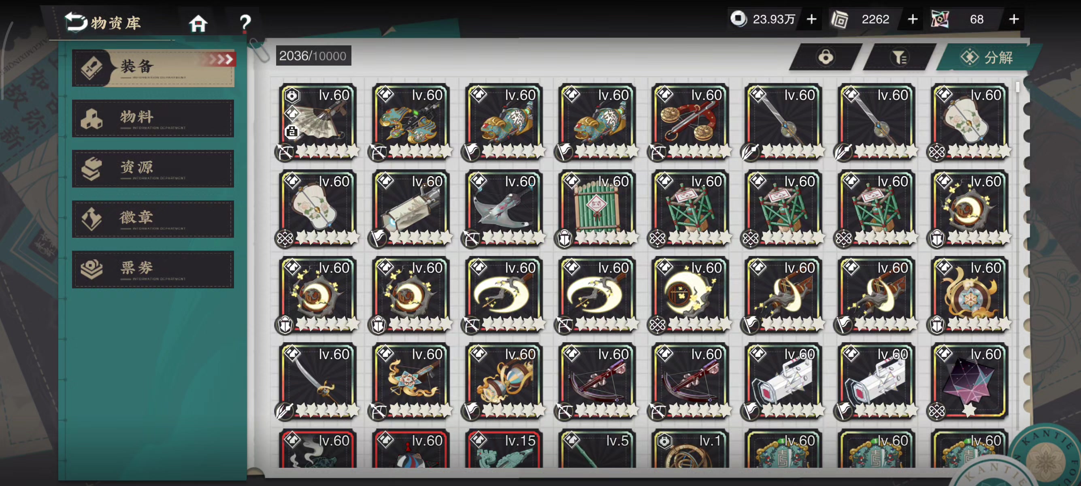Select the locked folding fan gun item
Image resolution: width=1081 pixels, height=486 pixels.
[318, 122]
